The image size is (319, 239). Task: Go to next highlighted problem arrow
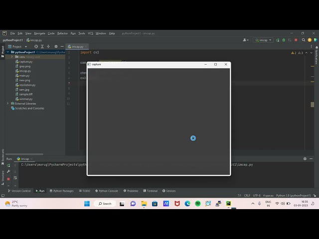pyautogui.click(x=311, y=53)
